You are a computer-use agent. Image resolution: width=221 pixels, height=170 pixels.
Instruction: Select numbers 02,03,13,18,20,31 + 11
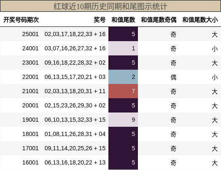(x=75, y=91)
